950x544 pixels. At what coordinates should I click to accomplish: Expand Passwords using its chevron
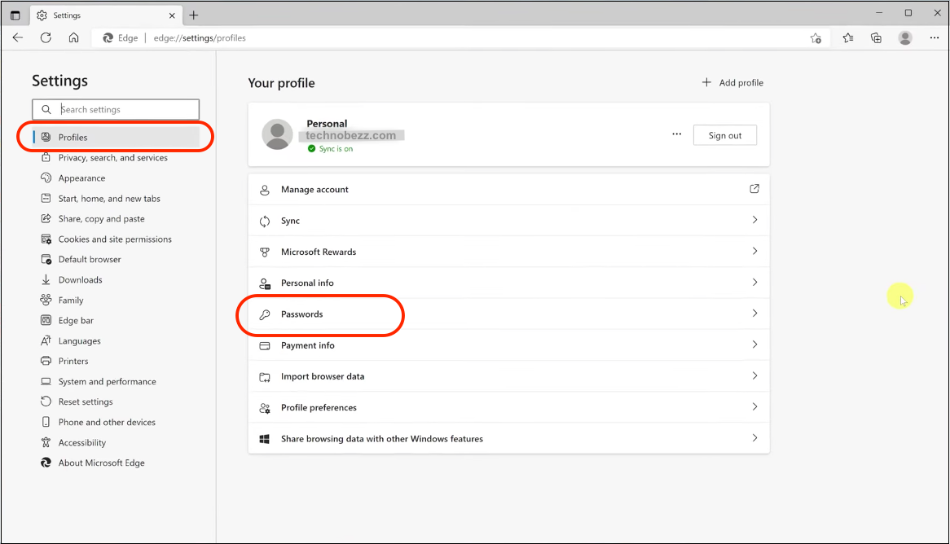[x=755, y=314]
